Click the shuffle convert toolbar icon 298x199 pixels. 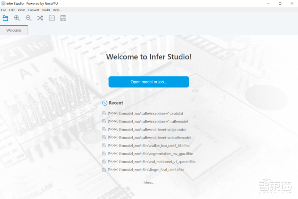[40, 18]
